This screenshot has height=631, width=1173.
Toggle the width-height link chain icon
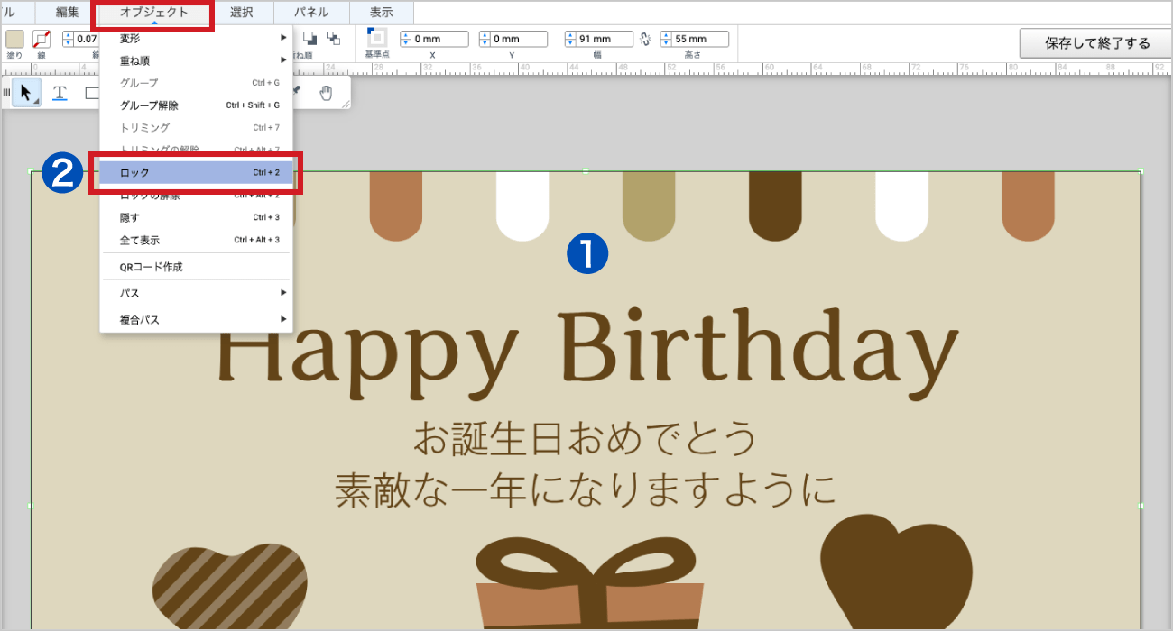644,39
